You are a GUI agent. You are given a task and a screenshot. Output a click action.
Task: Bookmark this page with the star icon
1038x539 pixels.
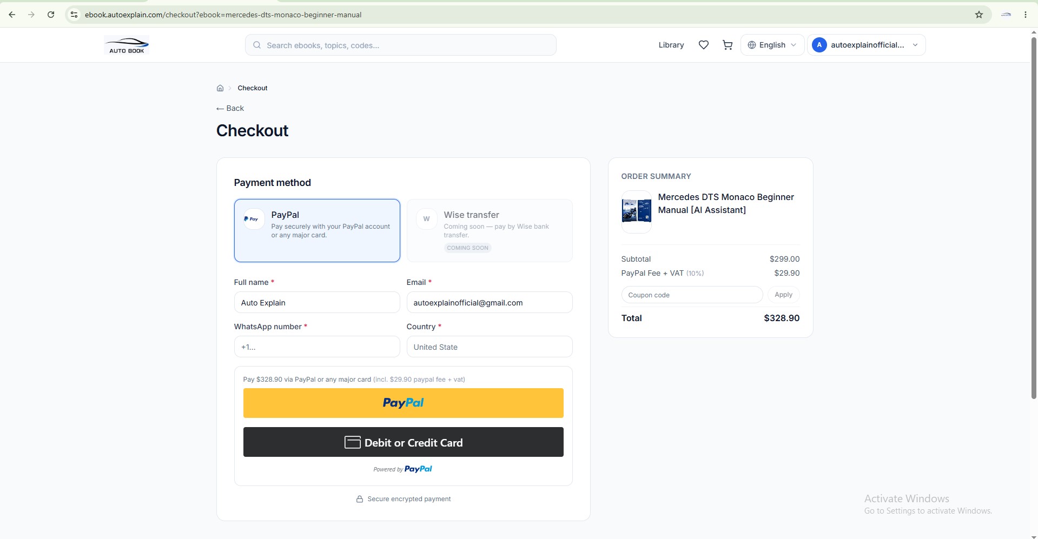[979, 15]
